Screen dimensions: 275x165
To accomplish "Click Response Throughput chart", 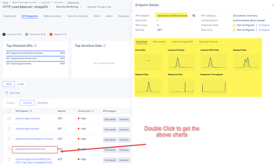I will pos(214,87).
